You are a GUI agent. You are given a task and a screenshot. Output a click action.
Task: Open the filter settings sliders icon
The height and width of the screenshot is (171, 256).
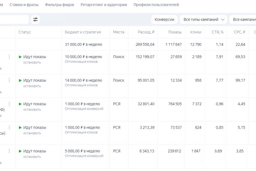tap(36, 20)
